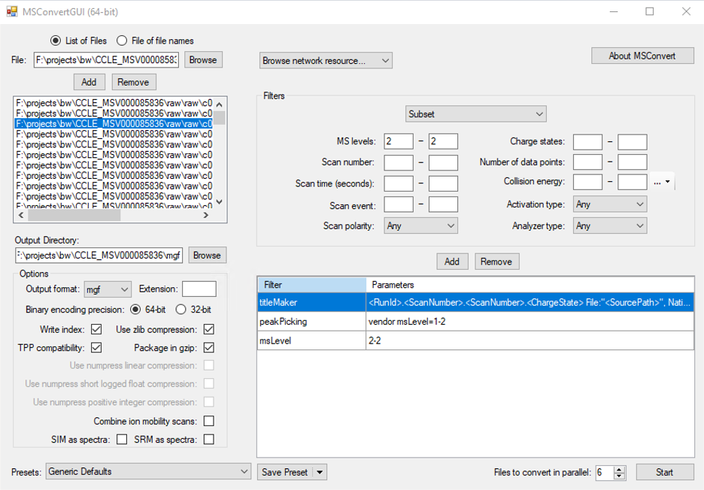
Task: Check the 'SRM as spectra' option
Action: click(x=207, y=440)
